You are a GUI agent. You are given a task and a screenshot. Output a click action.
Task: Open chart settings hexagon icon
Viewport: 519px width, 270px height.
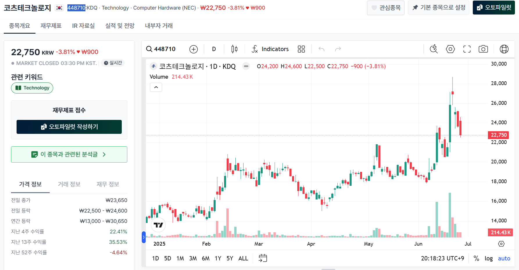point(450,49)
